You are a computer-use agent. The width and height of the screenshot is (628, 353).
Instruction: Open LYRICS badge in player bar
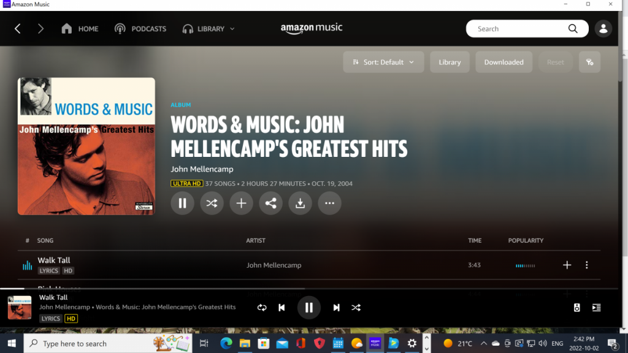click(x=51, y=319)
